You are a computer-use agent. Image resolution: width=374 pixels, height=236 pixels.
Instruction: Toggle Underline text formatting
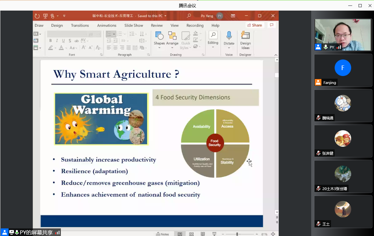click(x=63, y=41)
